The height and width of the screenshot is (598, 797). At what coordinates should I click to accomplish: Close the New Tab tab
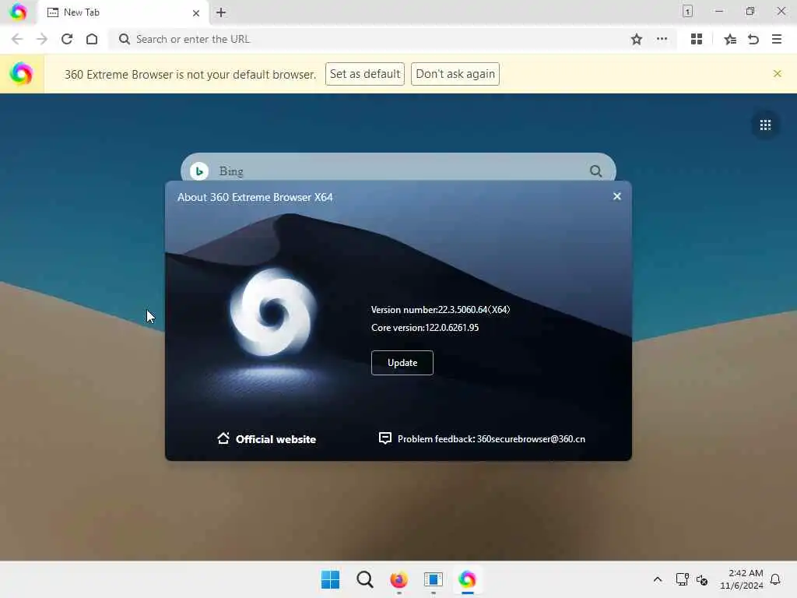point(195,12)
